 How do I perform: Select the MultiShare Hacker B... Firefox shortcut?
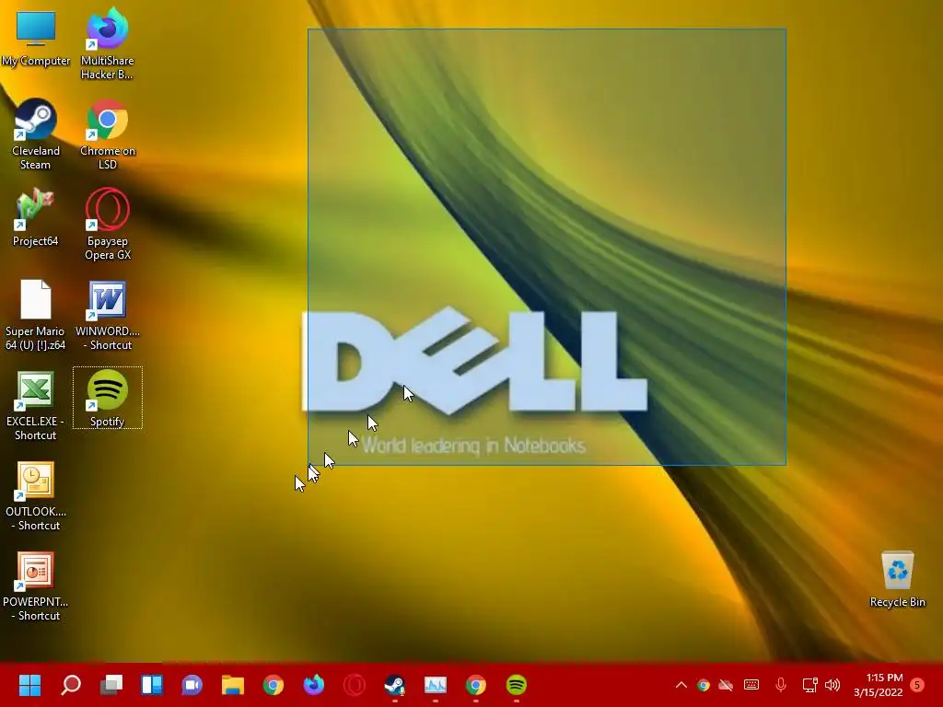[107, 43]
